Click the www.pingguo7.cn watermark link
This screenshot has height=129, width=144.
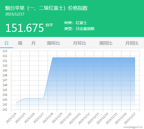[x=133, y=127]
